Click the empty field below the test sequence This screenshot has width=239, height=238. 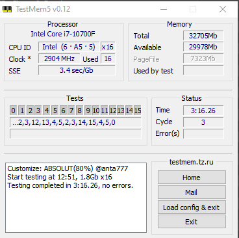pos(75,134)
